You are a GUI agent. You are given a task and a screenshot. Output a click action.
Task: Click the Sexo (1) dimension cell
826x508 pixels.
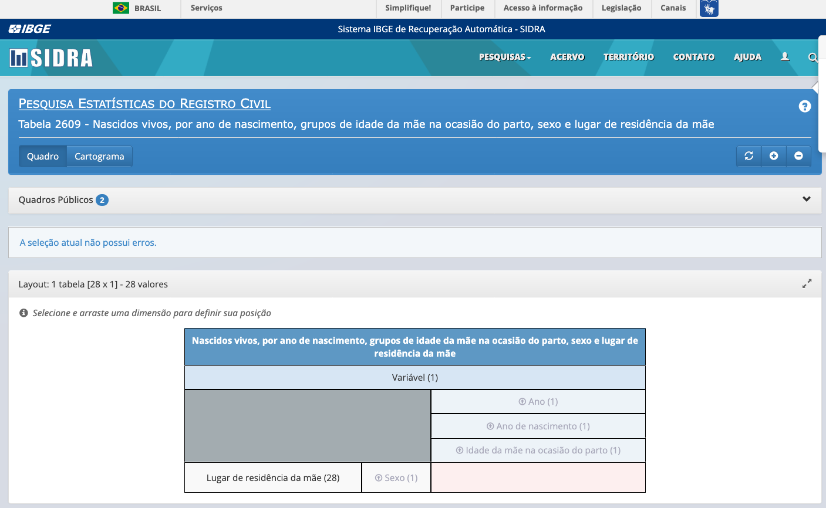tap(396, 478)
